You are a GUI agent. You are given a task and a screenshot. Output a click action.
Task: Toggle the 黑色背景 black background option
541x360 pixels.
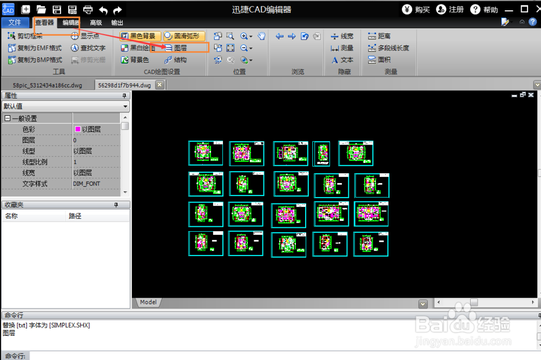pyautogui.click(x=140, y=36)
